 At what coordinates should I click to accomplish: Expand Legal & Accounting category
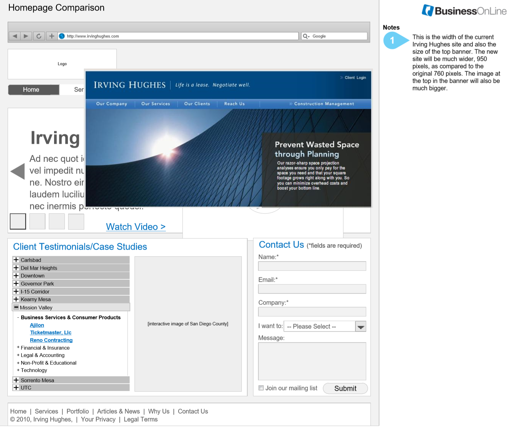(41, 355)
